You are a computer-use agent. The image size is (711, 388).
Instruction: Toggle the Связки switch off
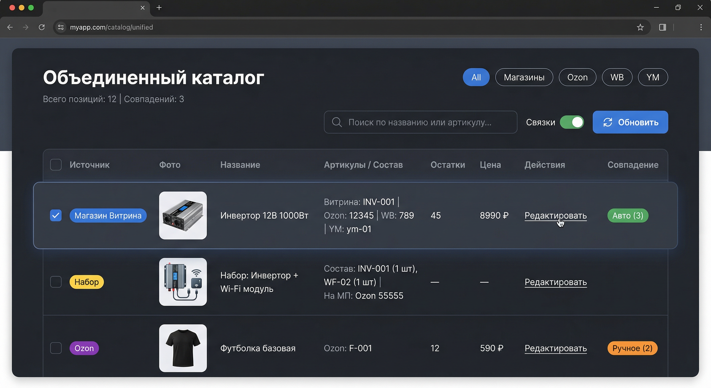tap(572, 122)
